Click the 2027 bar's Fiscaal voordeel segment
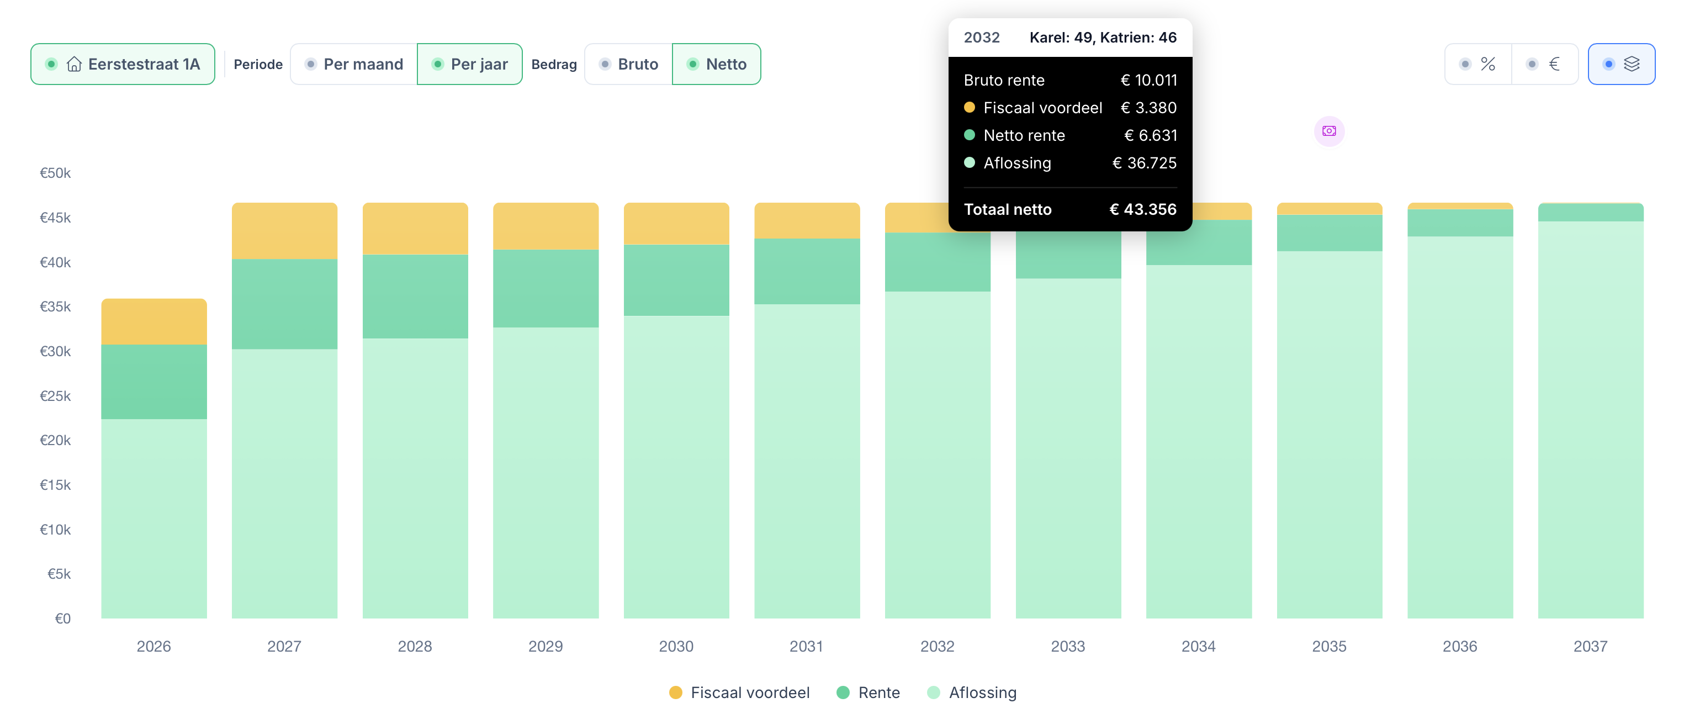Image resolution: width=1684 pixels, height=719 pixels. (x=284, y=231)
